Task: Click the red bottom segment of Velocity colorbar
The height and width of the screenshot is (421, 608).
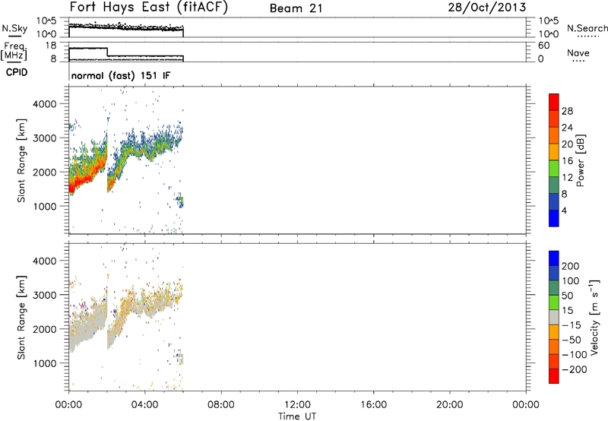Action: [554, 376]
